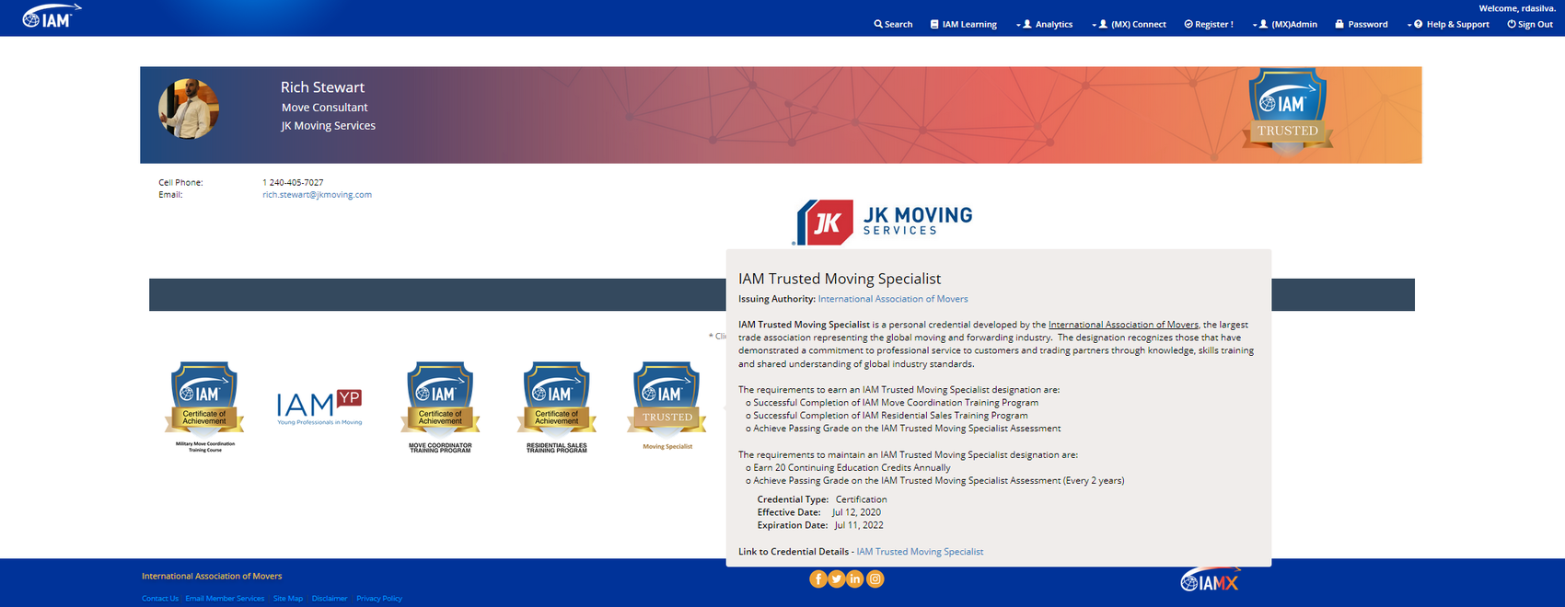Click 'JK Moving Services' text in the banner
This screenshot has height=607, width=1565.
[329, 126]
